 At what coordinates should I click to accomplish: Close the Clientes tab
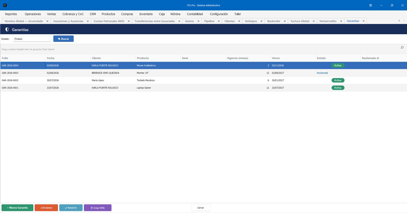pyautogui.click(x=239, y=21)
